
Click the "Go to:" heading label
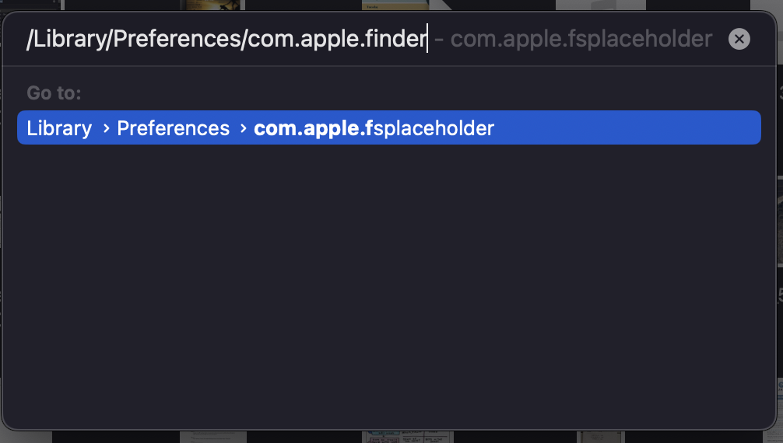54,93
